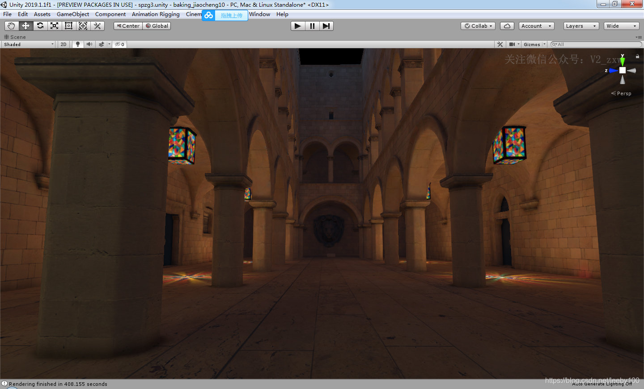Select the combined Transform tool
The height and width of the screenshot is (389, 644).
click(83, 26)
